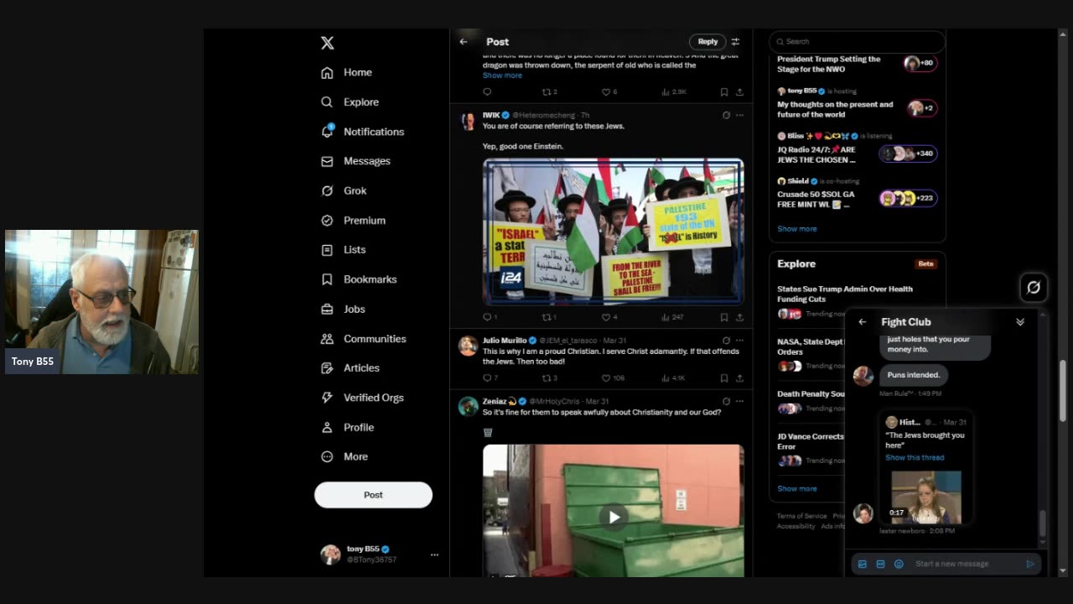Bookmark Julio Murillo's post
Image resolution: width=1073 pixels, height=604 pixels.
point(723,378)
